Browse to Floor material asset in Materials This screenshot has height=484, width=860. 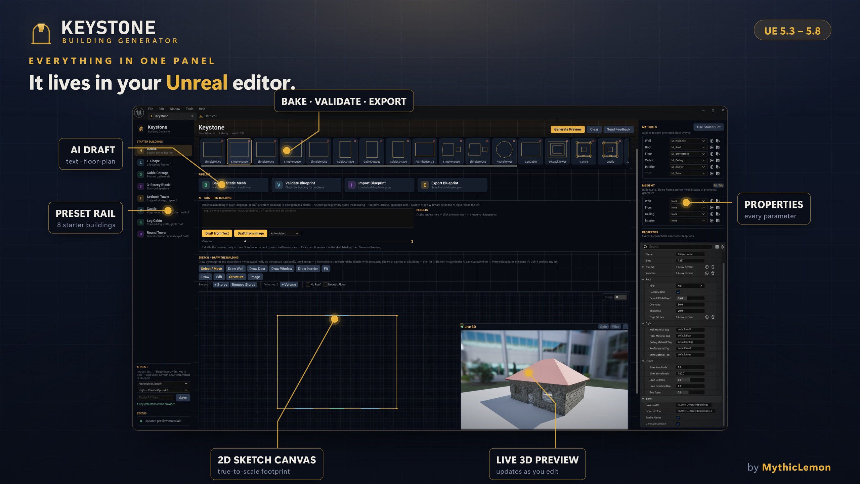tap(718, 154)
